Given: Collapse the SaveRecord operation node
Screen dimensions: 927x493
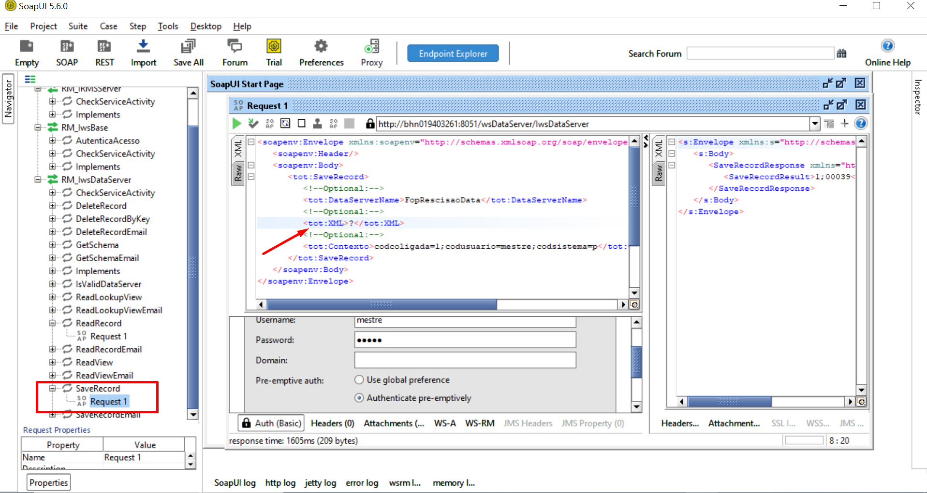Looking at the screenshot, I should pyautogui.click(x=52, y=388).
